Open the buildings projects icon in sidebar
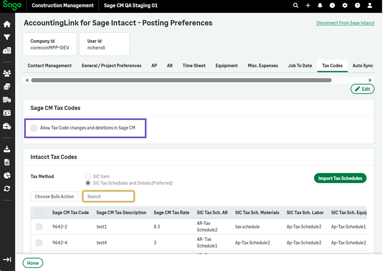Screen dimensions: 383x271 (7, 50)
